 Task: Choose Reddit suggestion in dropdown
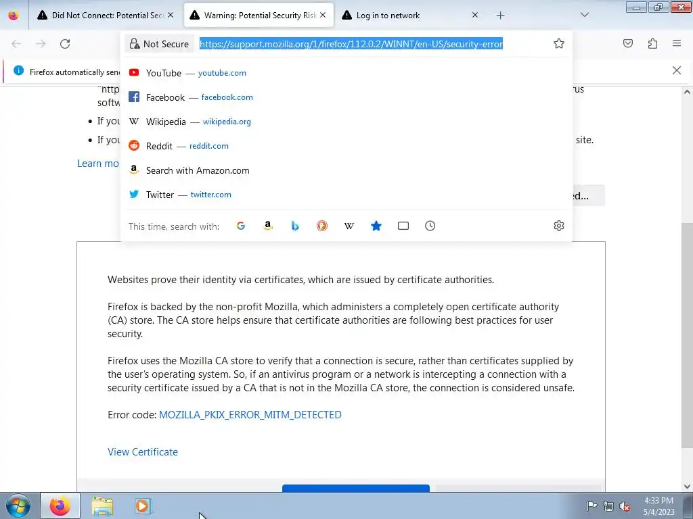(x=346, y=146)
